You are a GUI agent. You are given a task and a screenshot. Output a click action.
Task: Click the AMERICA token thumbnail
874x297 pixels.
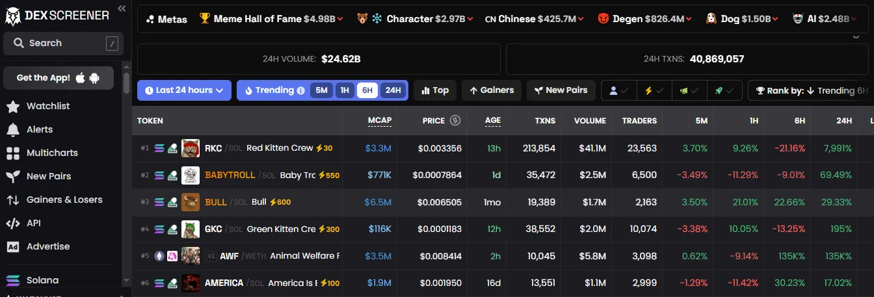tap(190, 283)
